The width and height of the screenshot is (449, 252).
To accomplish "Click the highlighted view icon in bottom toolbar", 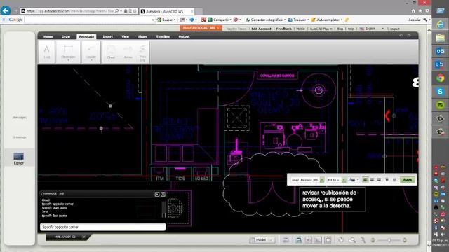I will click(298, 240).
